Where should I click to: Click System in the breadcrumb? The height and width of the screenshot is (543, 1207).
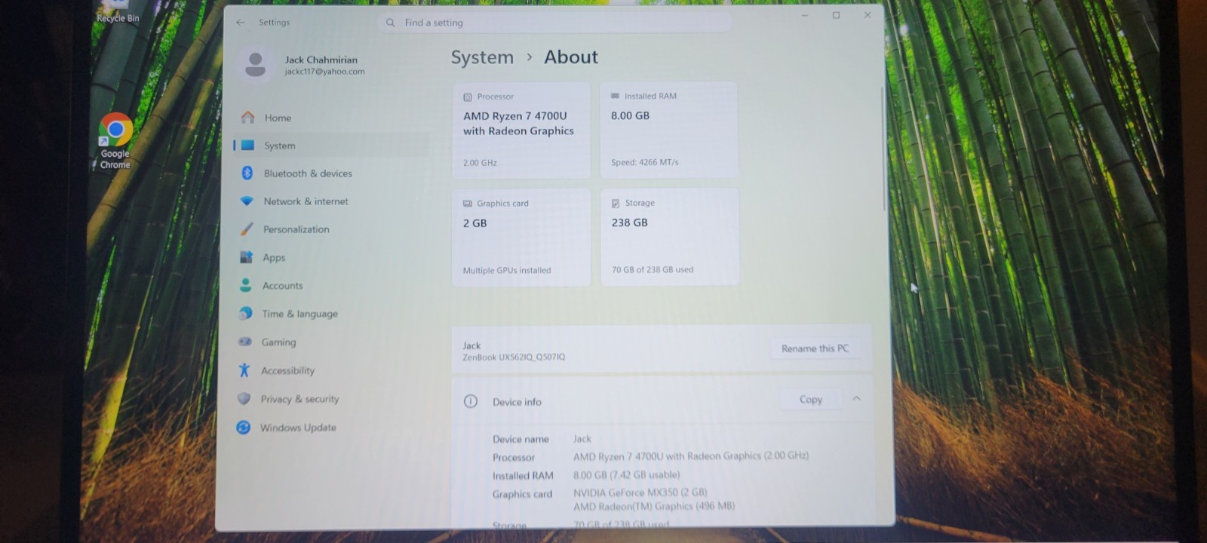coord(482,57)
